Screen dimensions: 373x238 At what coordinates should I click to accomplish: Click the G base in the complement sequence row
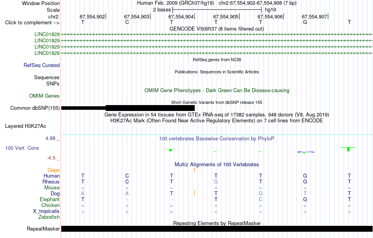pyautogui.click(x=305, y=22)
